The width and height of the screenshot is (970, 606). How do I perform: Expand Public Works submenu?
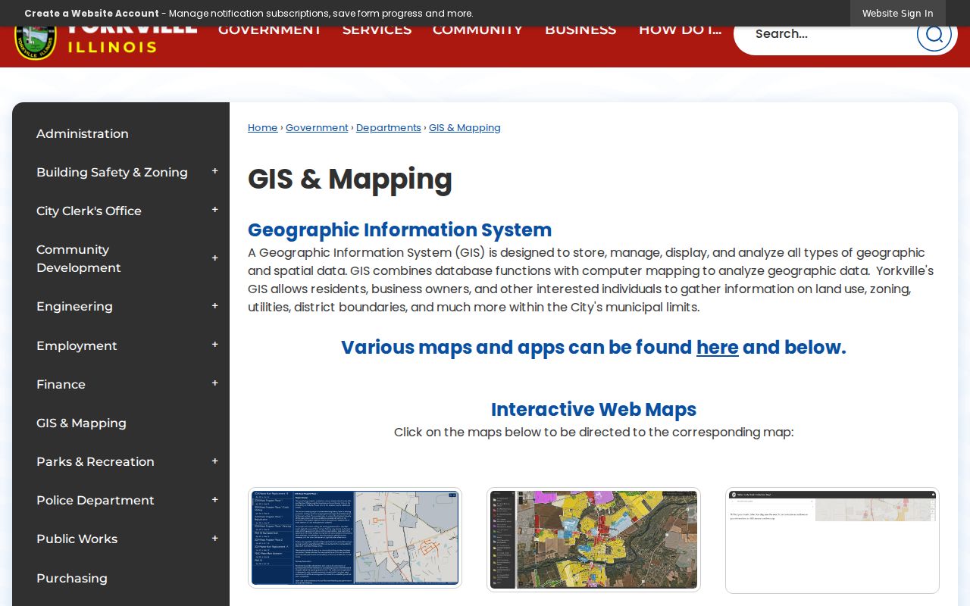(215, 539)
